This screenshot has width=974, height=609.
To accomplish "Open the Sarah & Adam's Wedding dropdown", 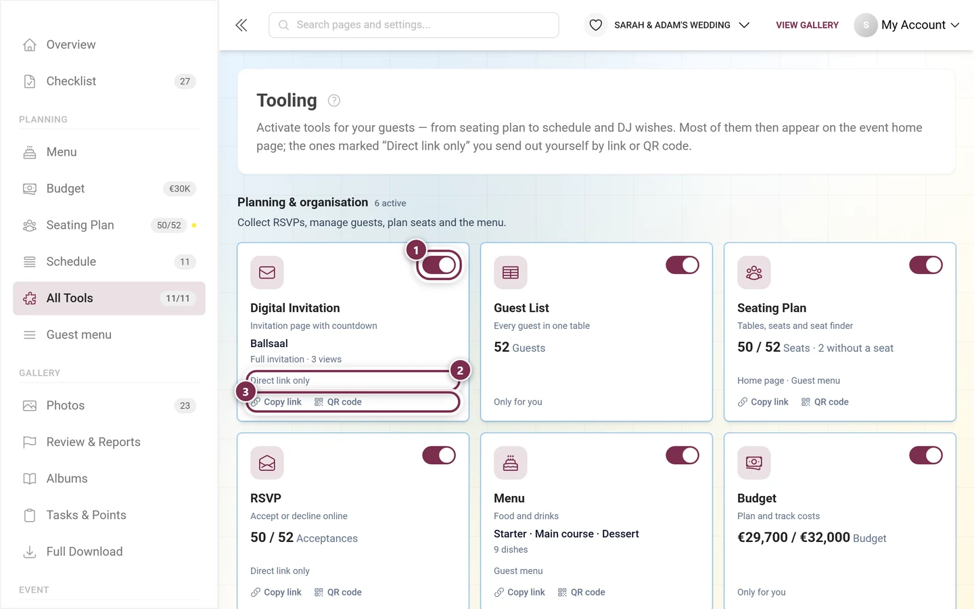I will tap(668, 25).
